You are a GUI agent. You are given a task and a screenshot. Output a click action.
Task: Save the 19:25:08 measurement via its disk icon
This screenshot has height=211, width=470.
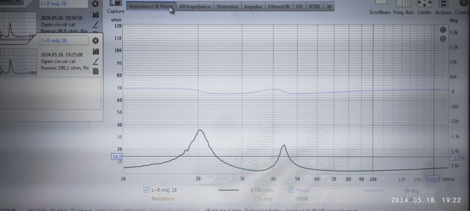[x=96, y=52]
